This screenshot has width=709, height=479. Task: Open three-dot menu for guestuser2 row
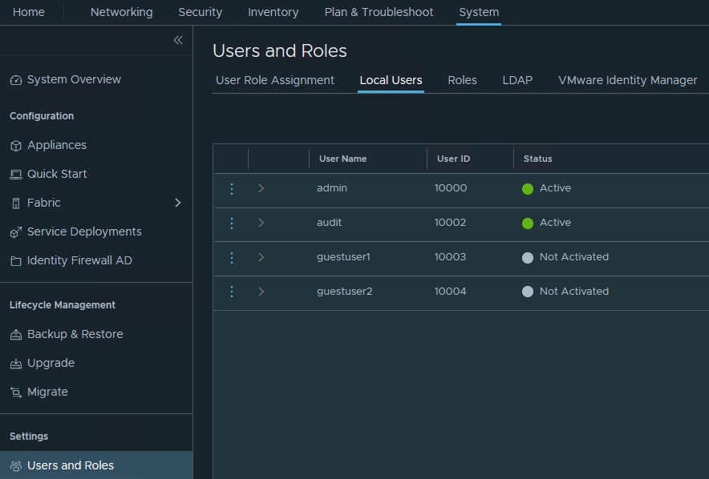232,292
